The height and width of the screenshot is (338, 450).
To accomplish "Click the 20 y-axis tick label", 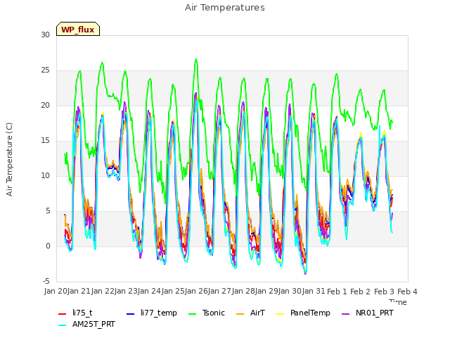I will 45,105.
